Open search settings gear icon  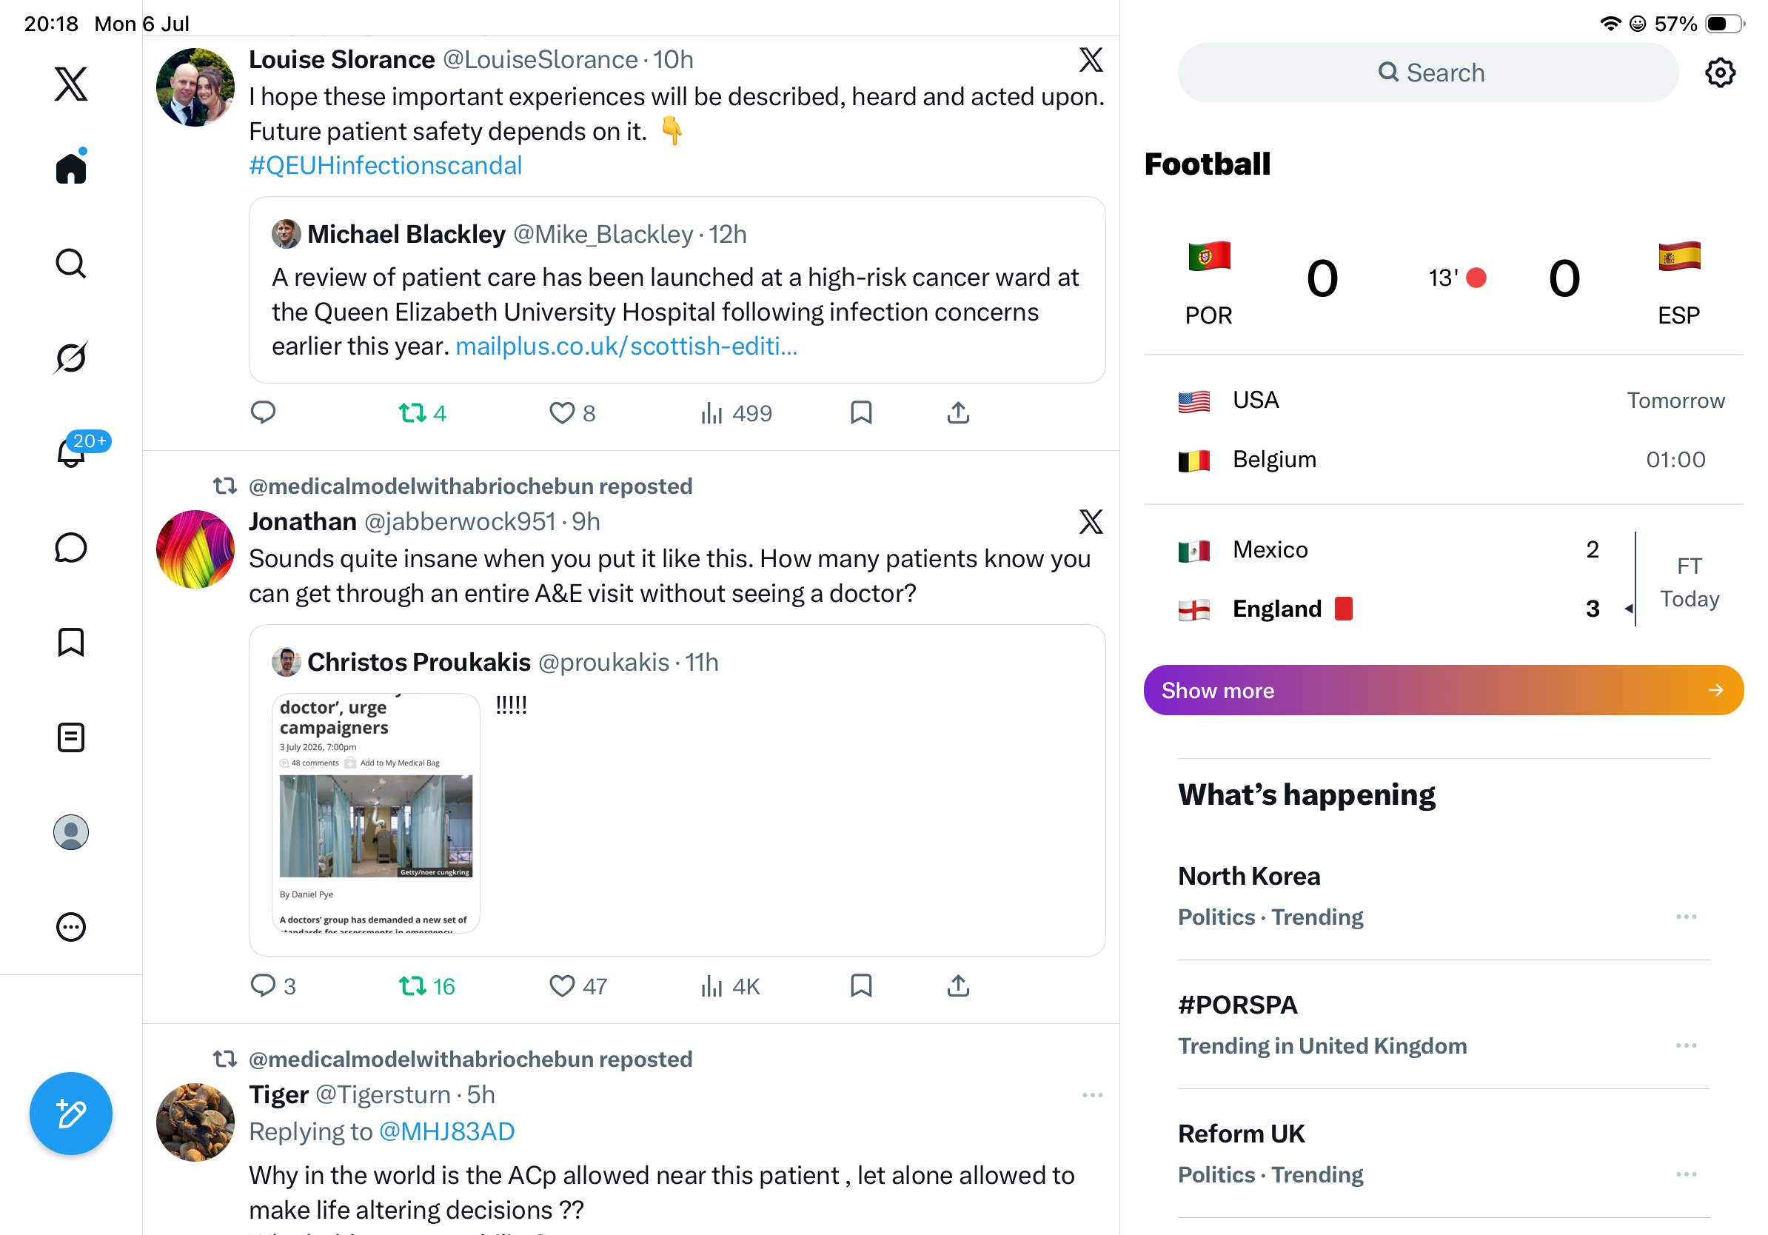pos(1719,73)
